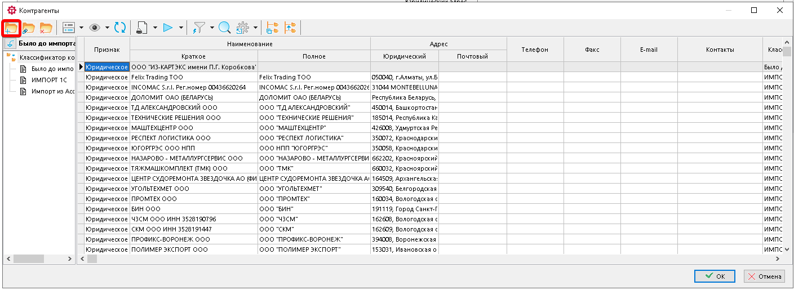Screen dimensions: 794x290
Task: Open search with the magnifier icon
Action: tap(224, 28)
